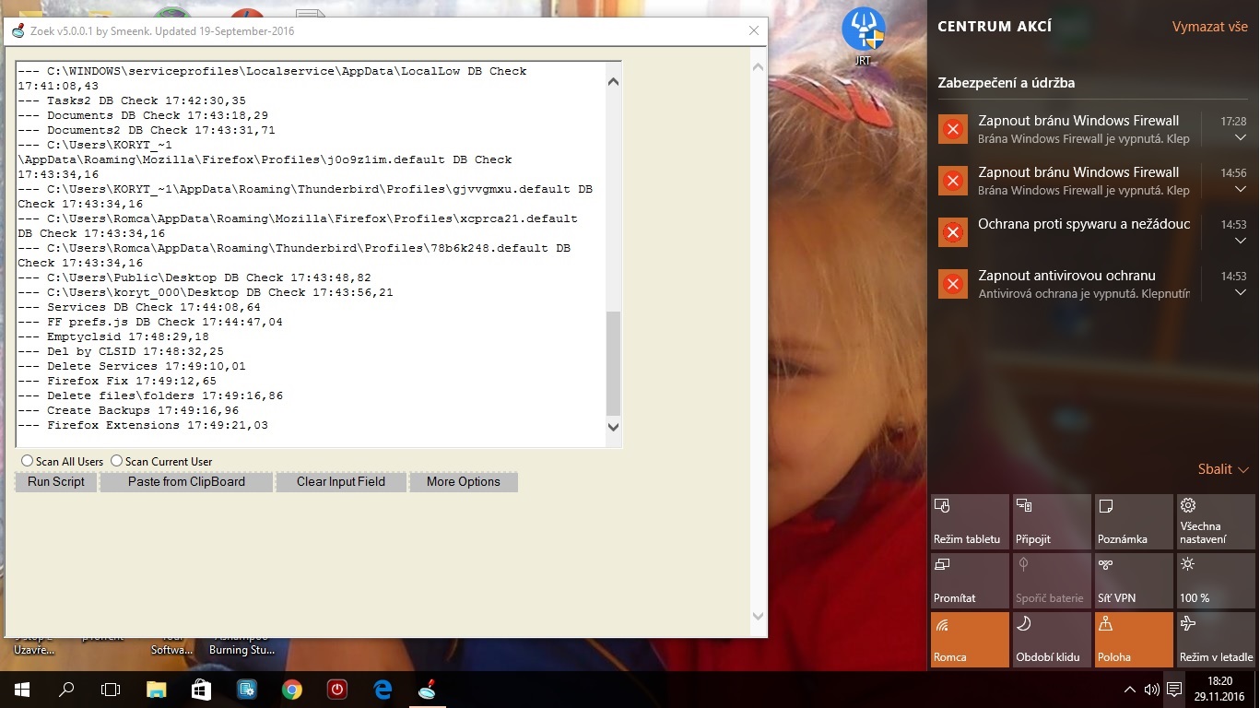This screenshot has width=1260, height=708.
Task: Open taskbar search with the magnifier icon
Action: pyautogui.click(x=66, y=689)
